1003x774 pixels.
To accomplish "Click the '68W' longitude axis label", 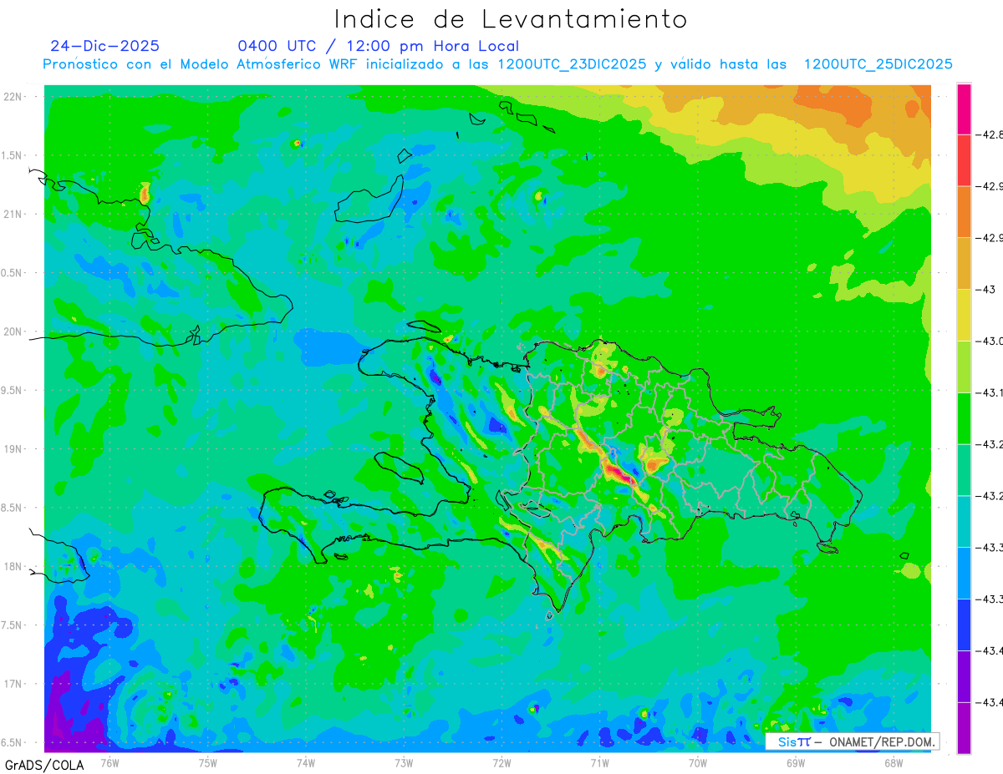I will click(893, 761).
